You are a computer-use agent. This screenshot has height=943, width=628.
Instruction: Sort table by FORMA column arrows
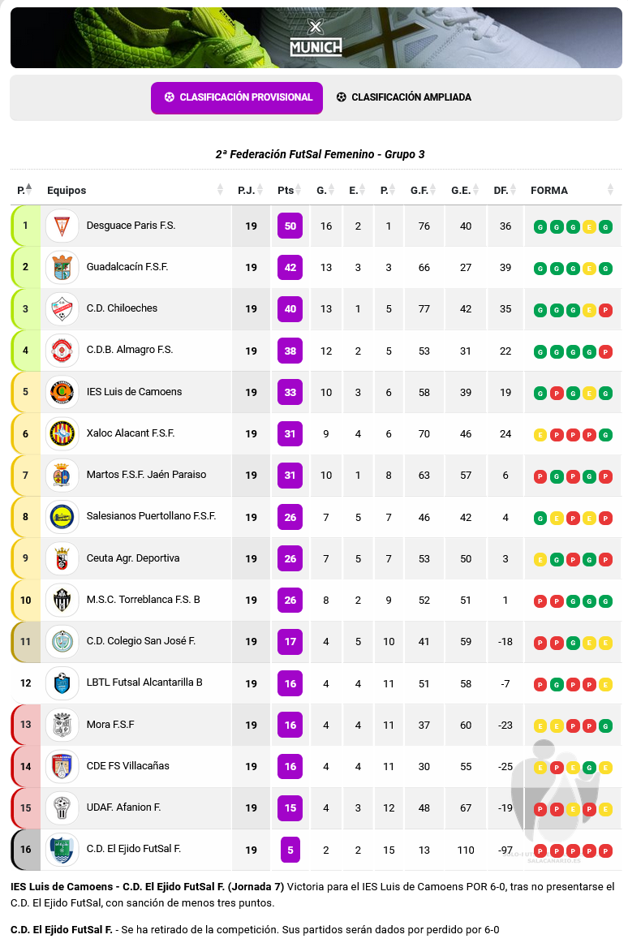[610, 190]
